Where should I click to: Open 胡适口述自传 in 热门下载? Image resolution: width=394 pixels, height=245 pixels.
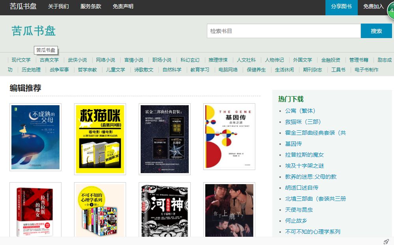point(302,188)
